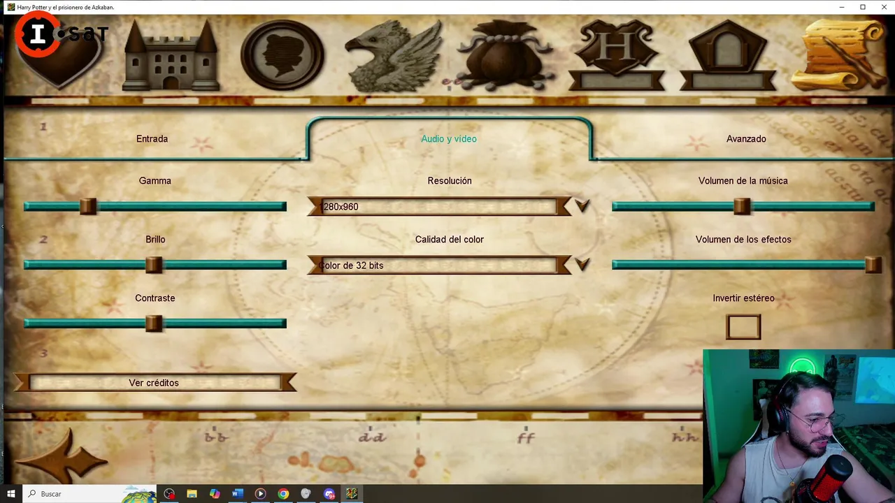Image resolution: width=895 pixels, height=503 pixels.
Task: Click the Brillo label
Action: 155,240
